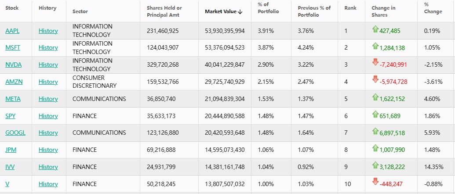Click the red down arrow in NVDA row
This screenshot has height=194, width=455.
pyautogui.click(x=375, y=63)
